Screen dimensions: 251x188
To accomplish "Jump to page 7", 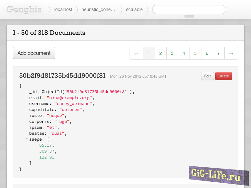I will 219,53.
